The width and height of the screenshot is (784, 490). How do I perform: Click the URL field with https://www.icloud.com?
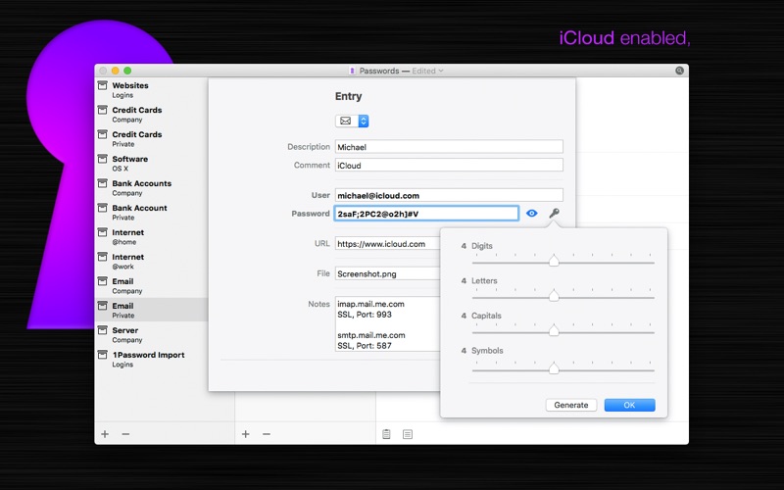[388, 243]
